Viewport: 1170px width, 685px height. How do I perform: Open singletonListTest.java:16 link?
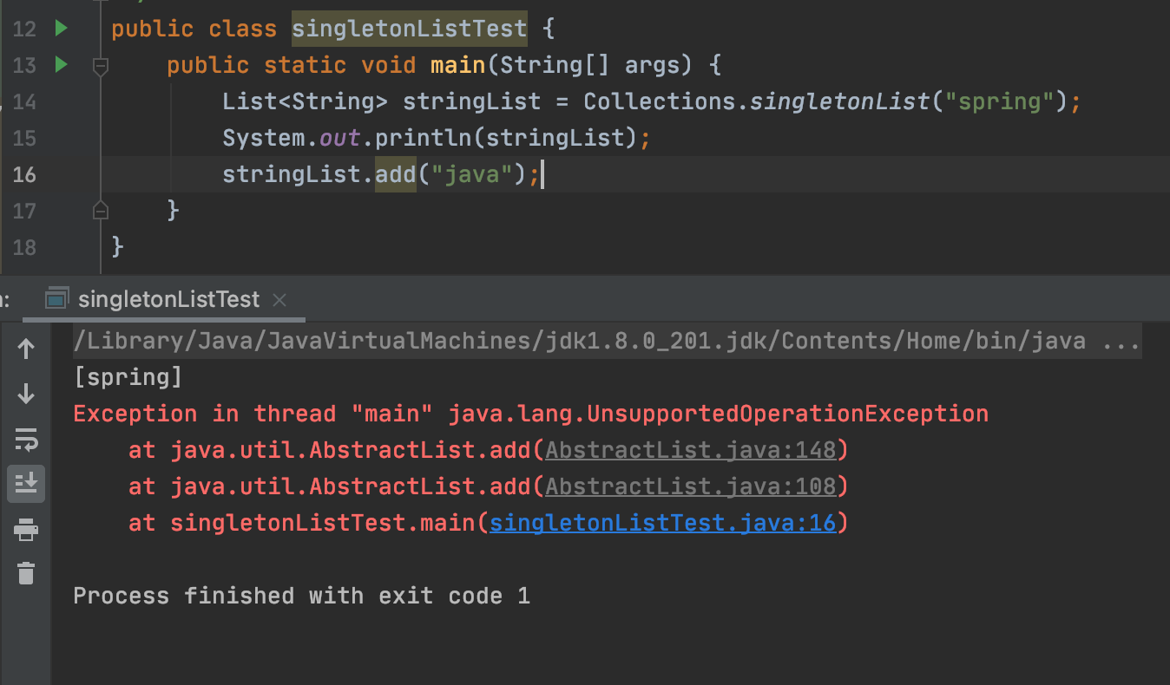[x=662, y=523]
